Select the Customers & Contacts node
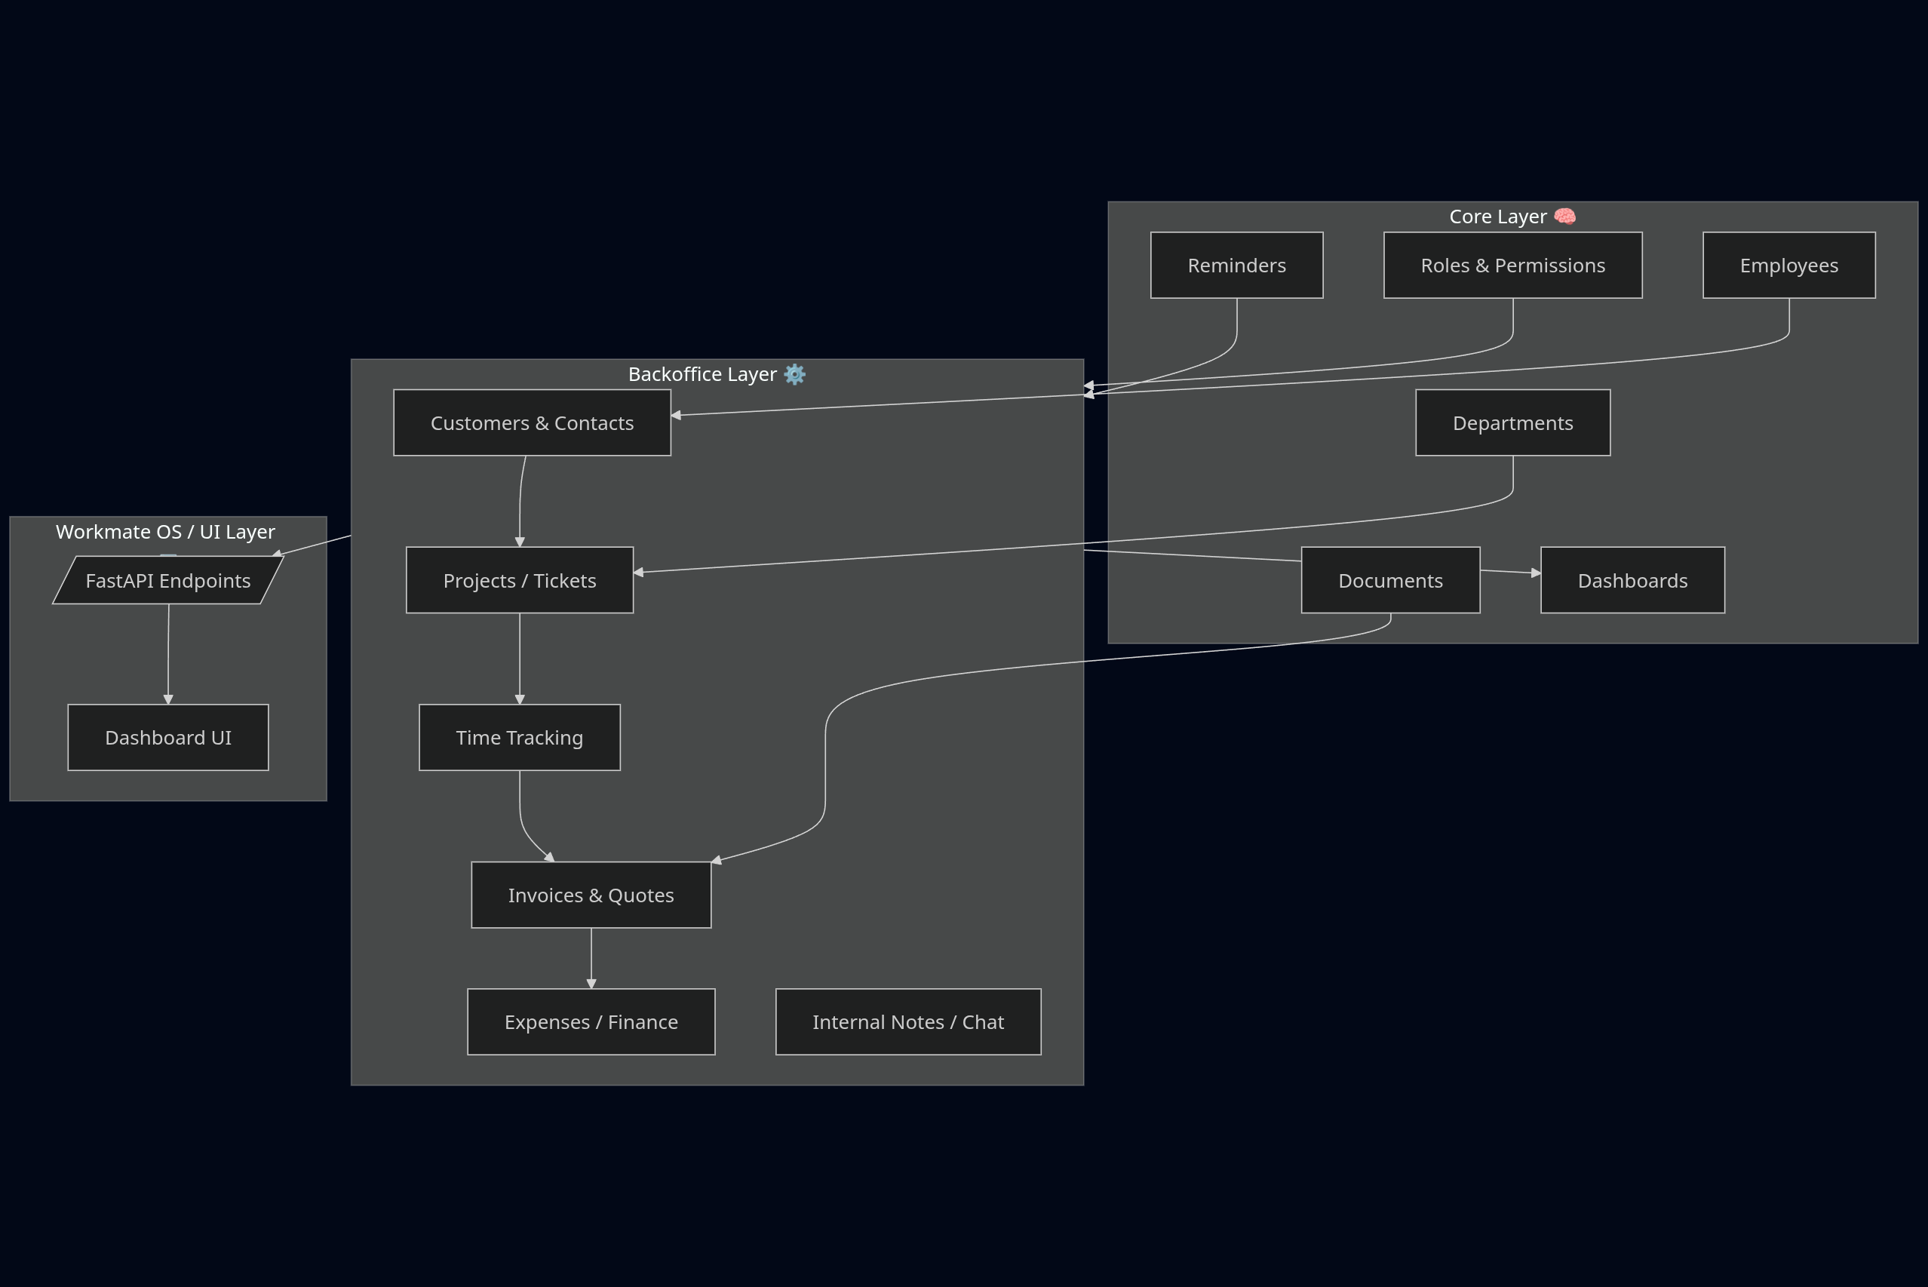 click(532, 422)
